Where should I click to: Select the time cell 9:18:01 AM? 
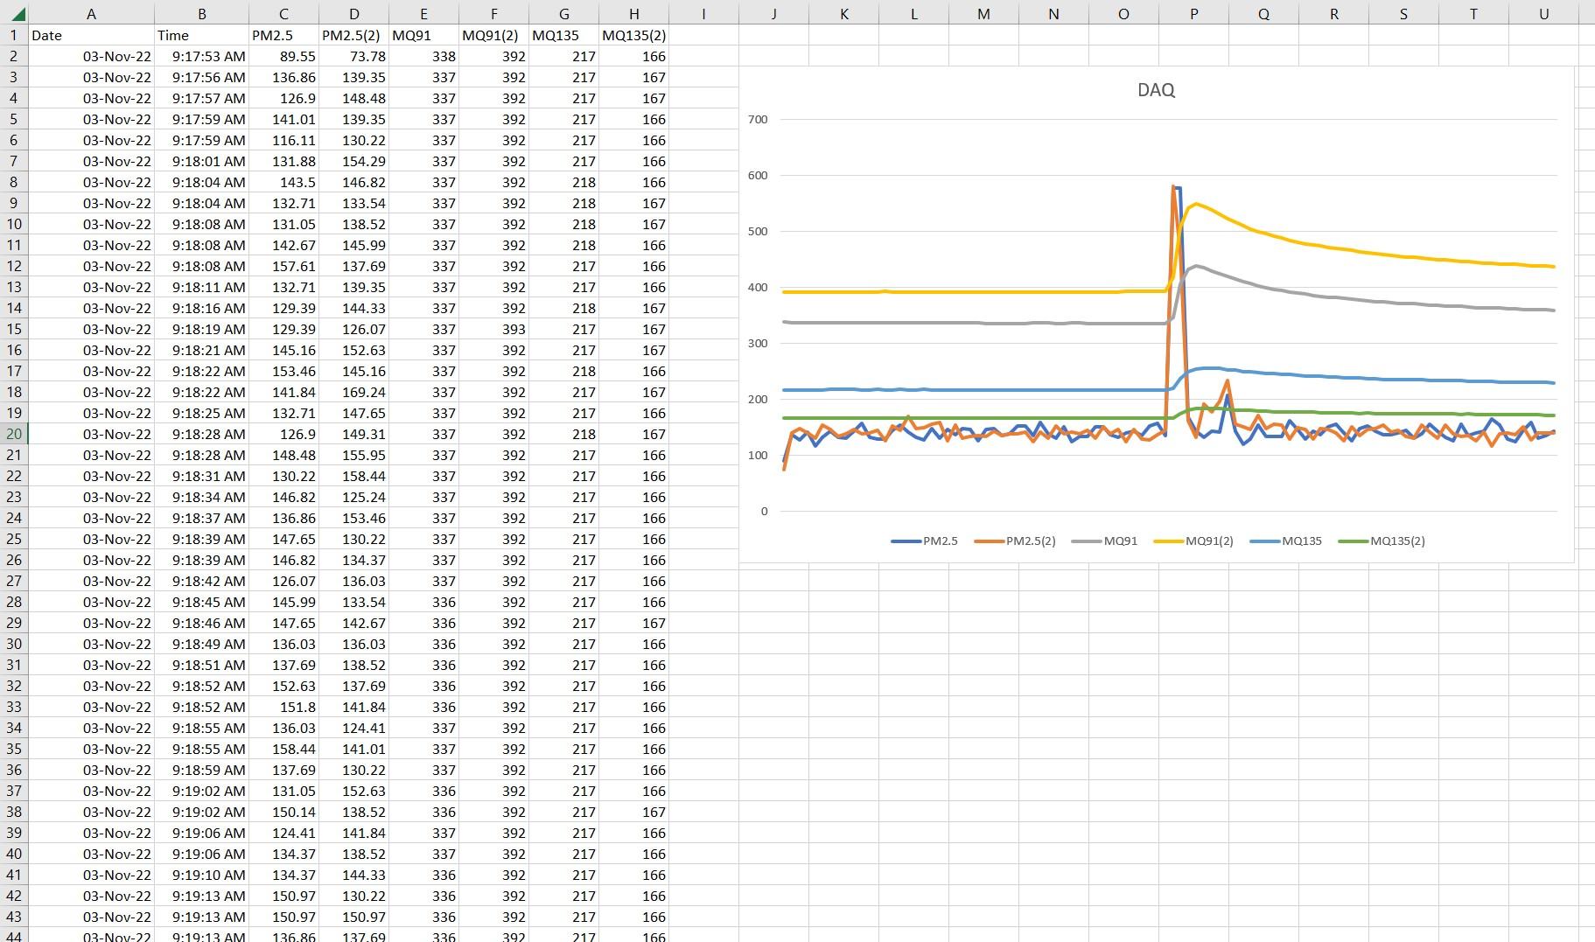click(202, 161)
